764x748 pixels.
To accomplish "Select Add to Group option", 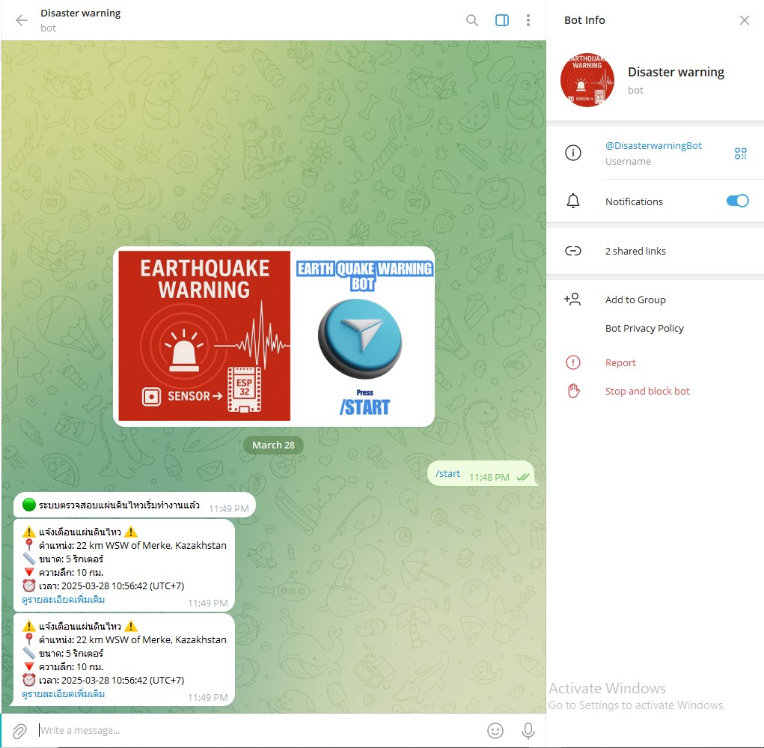I will coord(635,299).
